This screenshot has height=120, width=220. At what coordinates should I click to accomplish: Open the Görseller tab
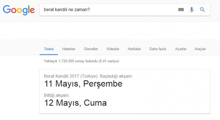(x=91, y=49)
